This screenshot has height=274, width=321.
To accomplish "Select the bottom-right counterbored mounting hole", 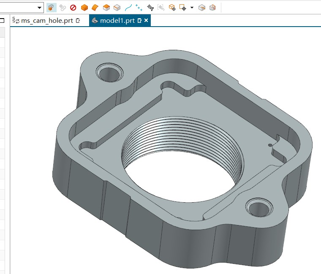I will click(x=259, y=207).
